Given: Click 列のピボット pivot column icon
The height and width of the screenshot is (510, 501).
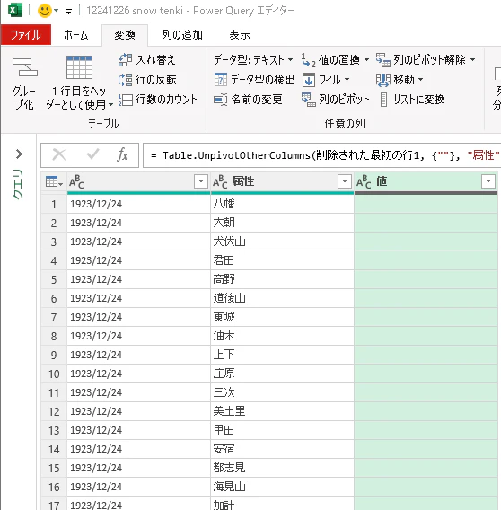Looking at the screenshot, I should 308,100.
